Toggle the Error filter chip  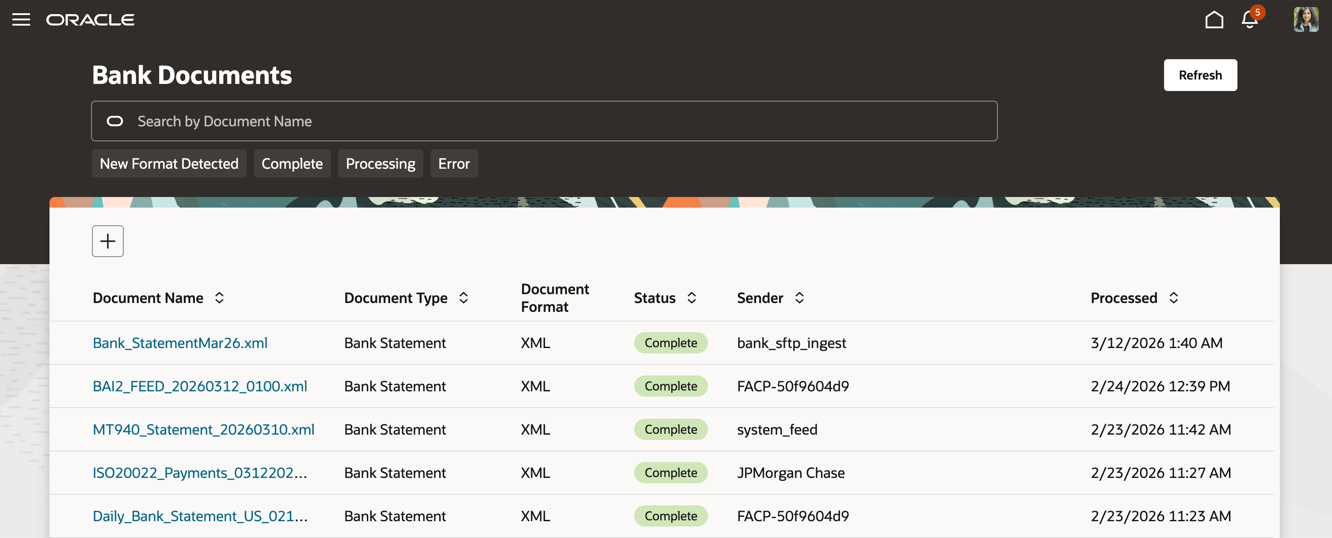[454, 163]
